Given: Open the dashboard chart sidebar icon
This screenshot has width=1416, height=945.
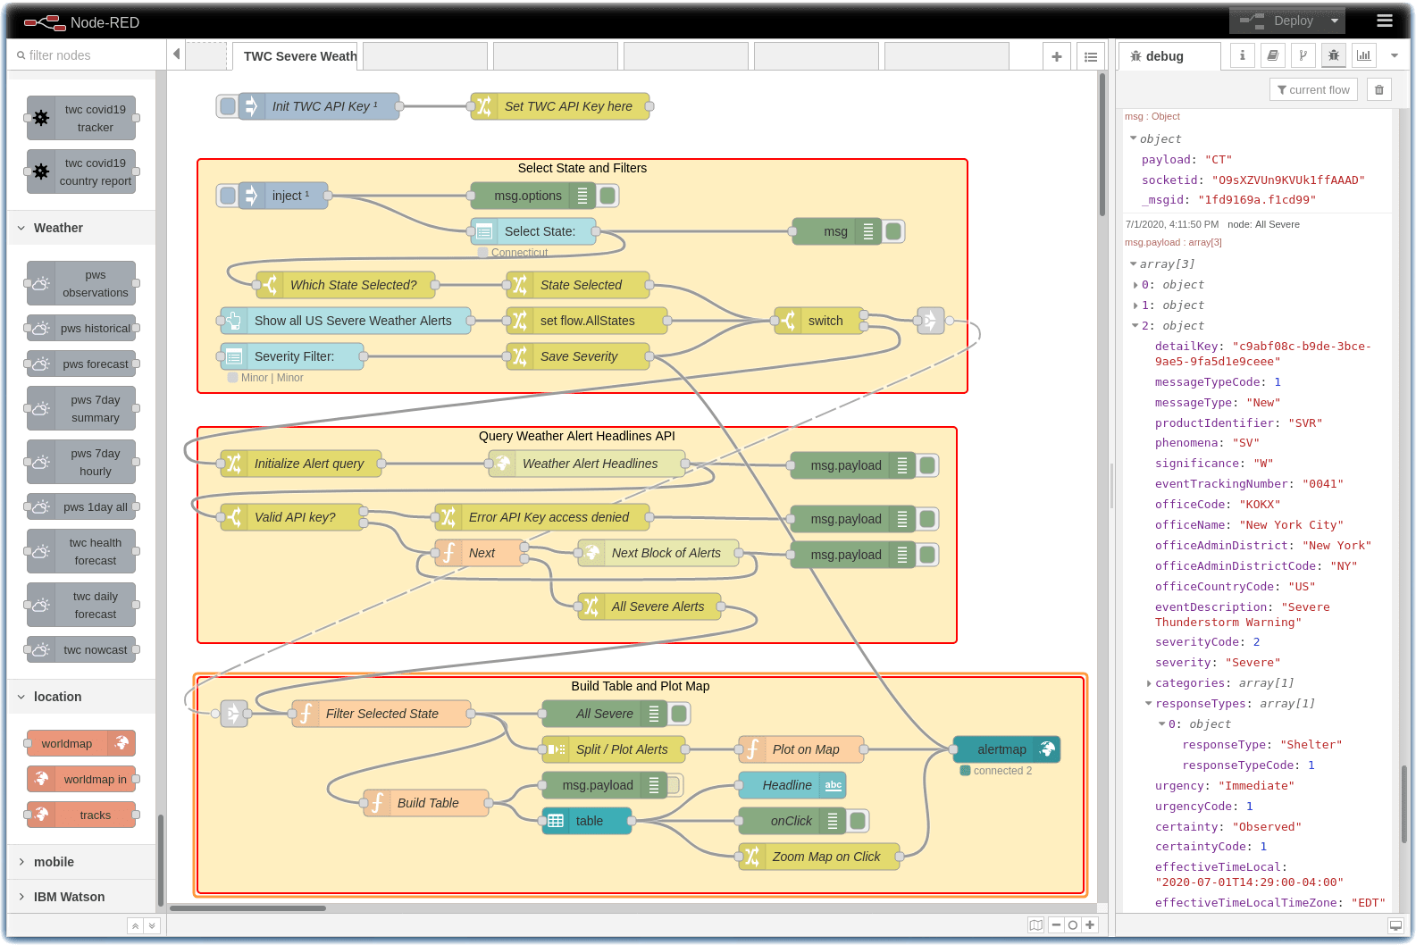Looking at the screenshot, I should tap(1363, 55).
